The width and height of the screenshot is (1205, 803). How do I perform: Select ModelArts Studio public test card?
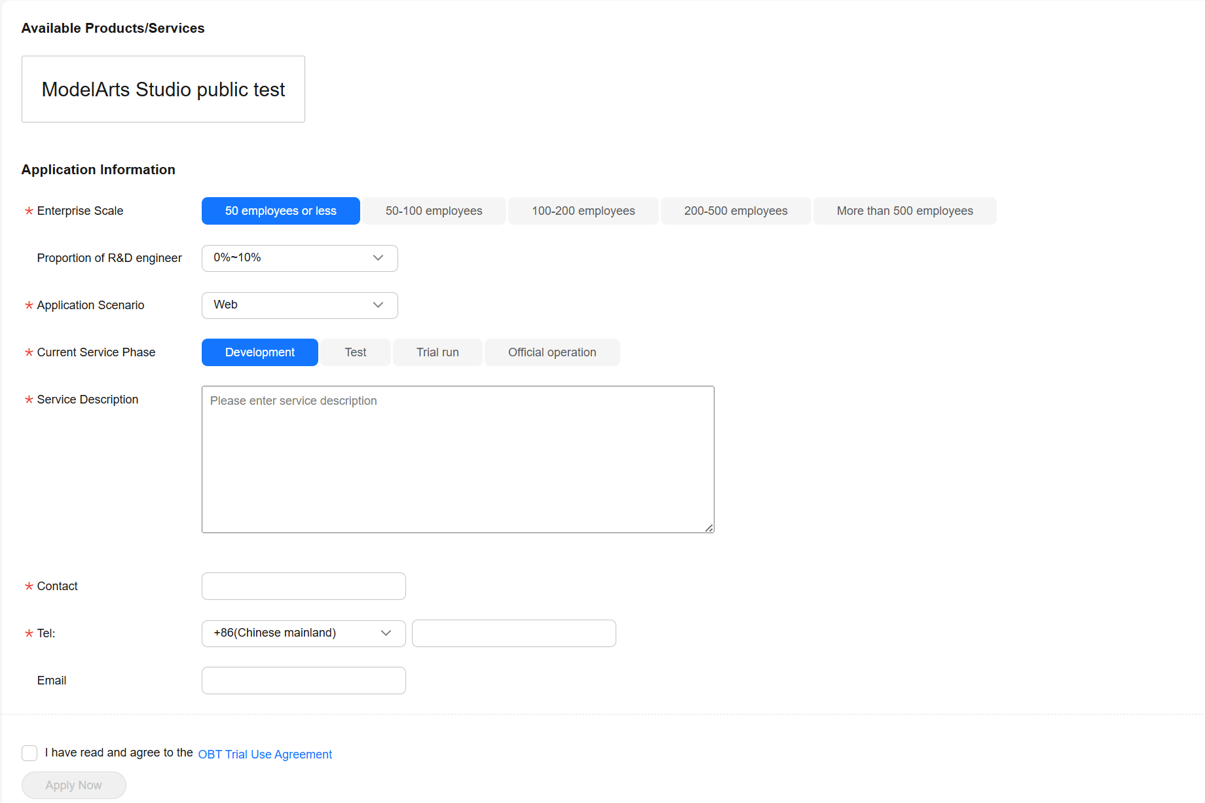(x=163, y=89)
